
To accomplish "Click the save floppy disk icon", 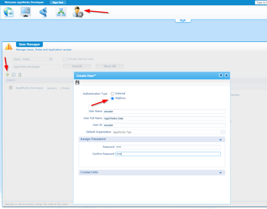I will [x=77, y=82].
